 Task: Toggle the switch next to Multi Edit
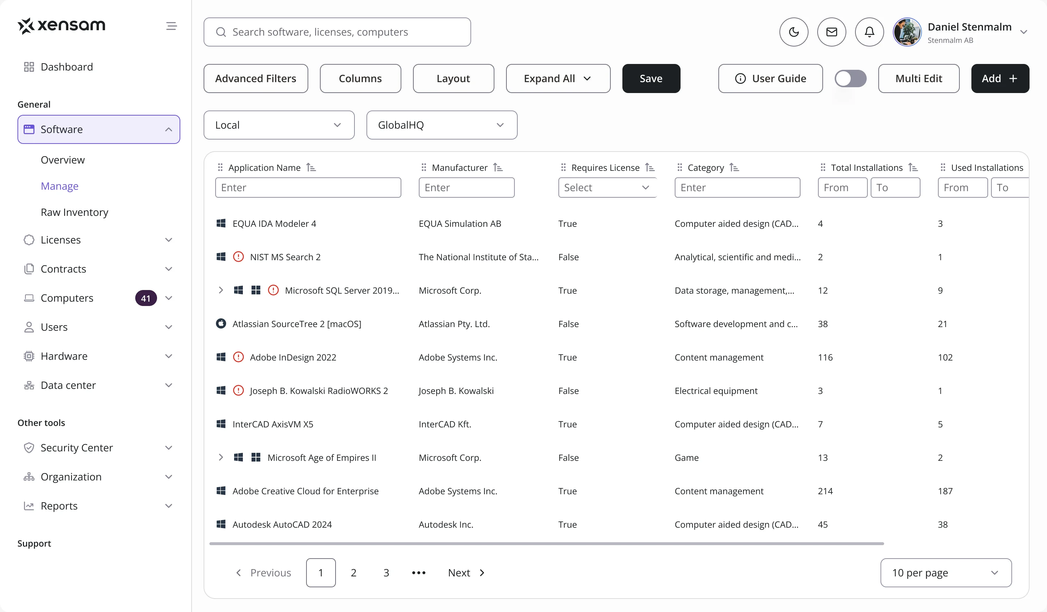click(x=850, y=78)
